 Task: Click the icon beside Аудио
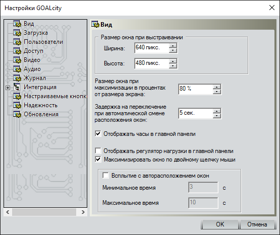[17, 69]
